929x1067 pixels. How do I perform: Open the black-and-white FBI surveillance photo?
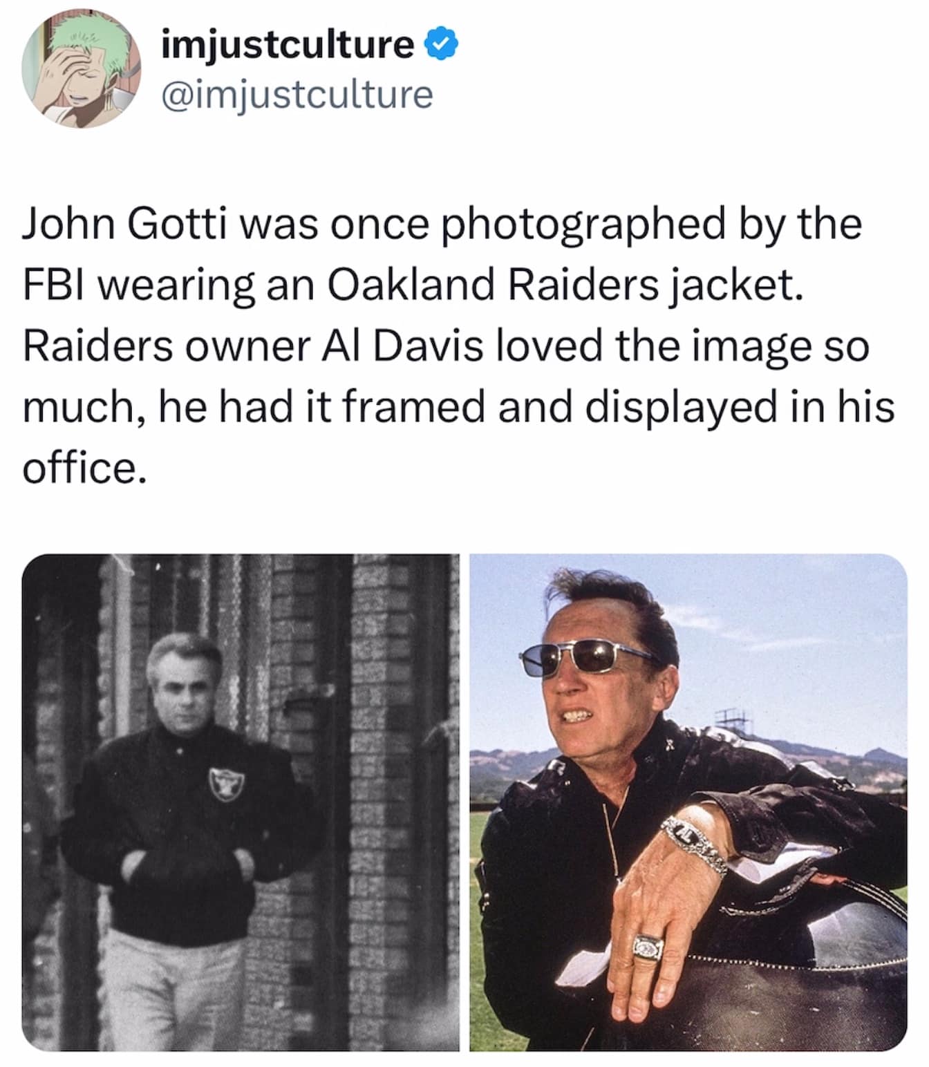(x=241, y=802)
